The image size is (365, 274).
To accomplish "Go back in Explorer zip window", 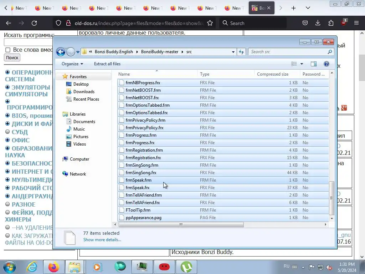I will tap(61, 52).
